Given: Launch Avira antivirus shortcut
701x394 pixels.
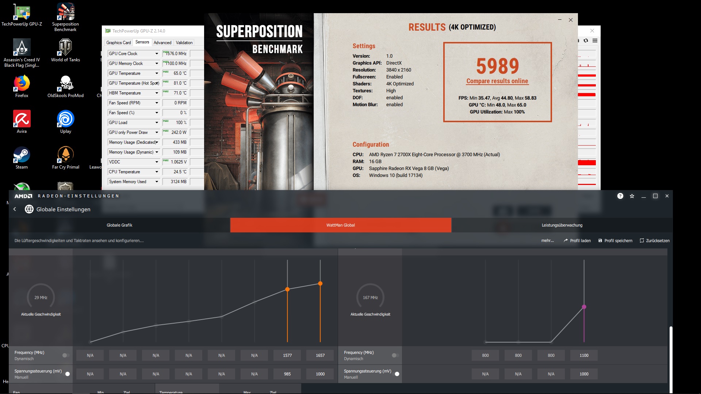Looking at the screenshot, I should click(22, 122).
